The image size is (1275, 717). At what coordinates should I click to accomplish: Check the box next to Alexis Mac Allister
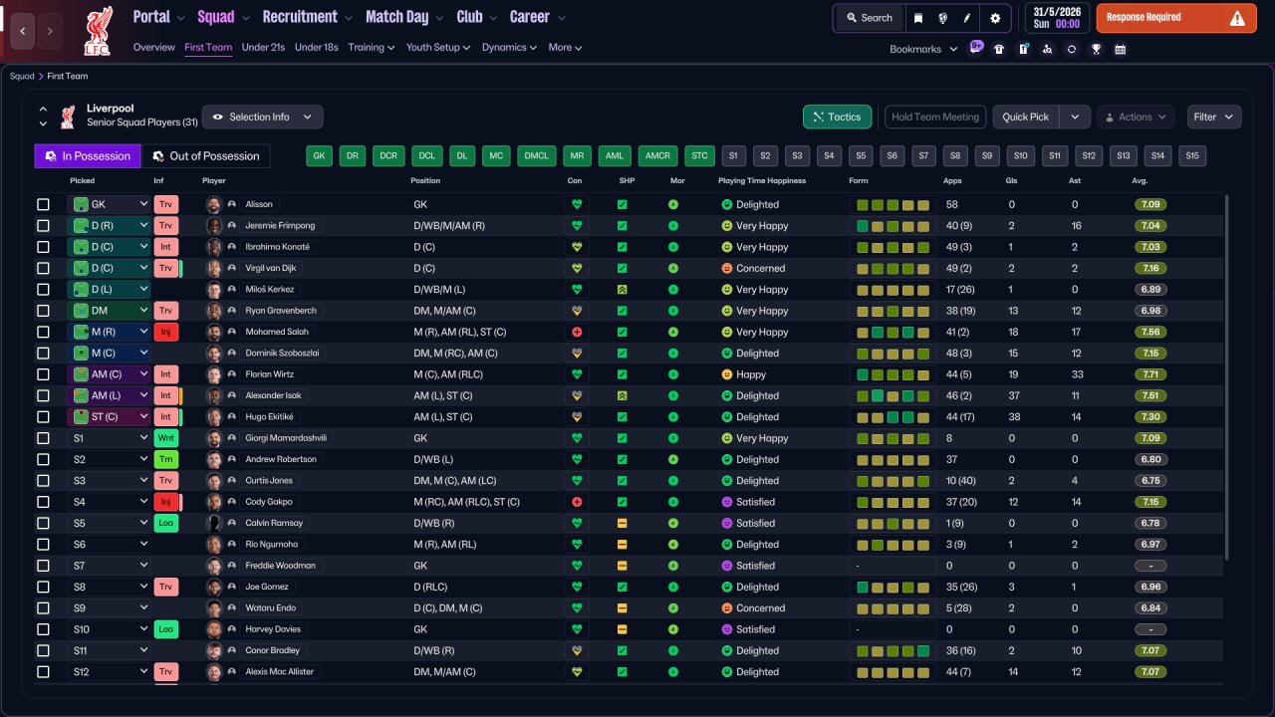[x=43, y=672]
